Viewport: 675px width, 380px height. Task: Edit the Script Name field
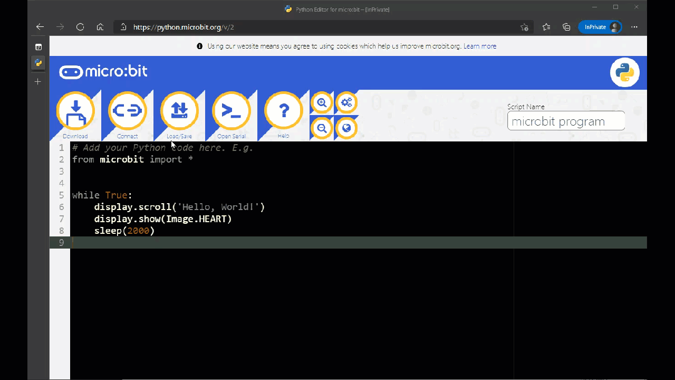[x=565, y=121]
